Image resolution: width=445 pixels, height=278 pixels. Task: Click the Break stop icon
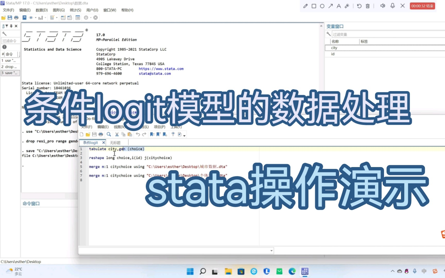pyautogui.click(x=96, y=18)
